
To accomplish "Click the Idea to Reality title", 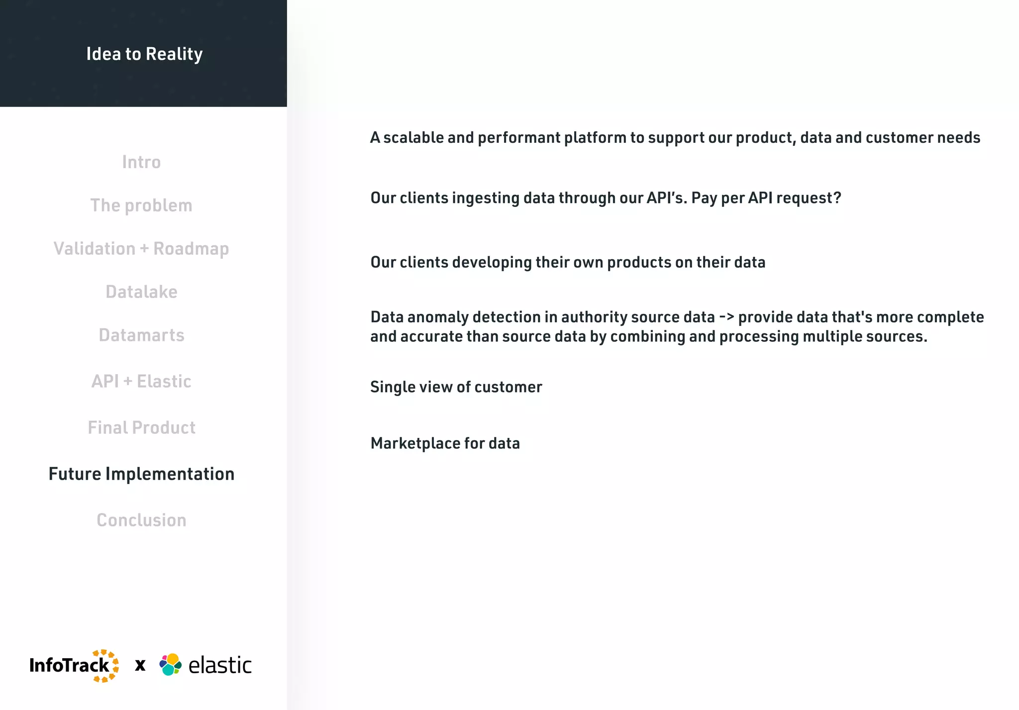I will coord(144,54).
